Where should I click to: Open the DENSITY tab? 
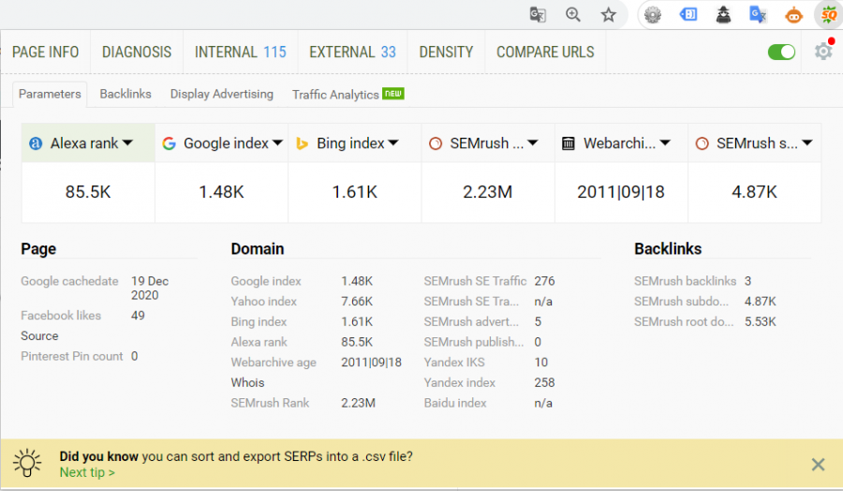[446, 52]
